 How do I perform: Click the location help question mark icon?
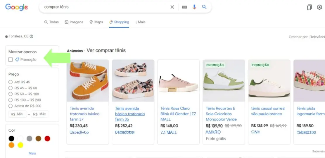(x=32, y=37)
